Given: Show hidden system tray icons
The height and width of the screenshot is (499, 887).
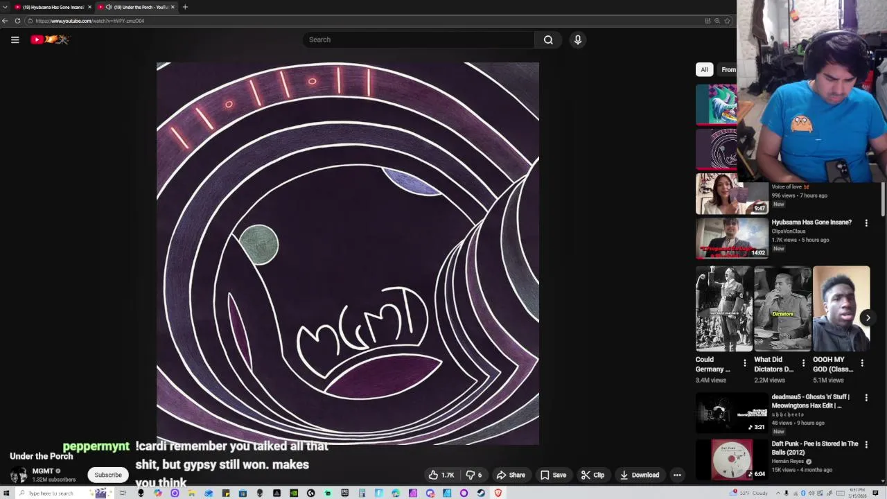Looking at the screenshot, I should [x=778, y=493].
